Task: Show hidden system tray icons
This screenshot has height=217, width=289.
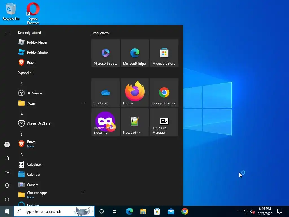Action: coord(239,211)
